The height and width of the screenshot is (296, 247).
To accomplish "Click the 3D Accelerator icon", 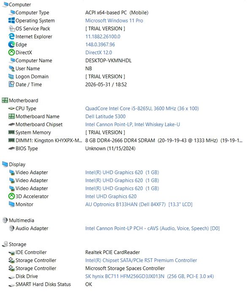I will [x=11, y=196].
